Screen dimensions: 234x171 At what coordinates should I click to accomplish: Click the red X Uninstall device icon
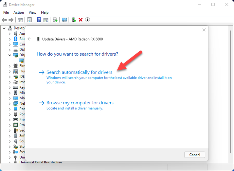(80, 20)
